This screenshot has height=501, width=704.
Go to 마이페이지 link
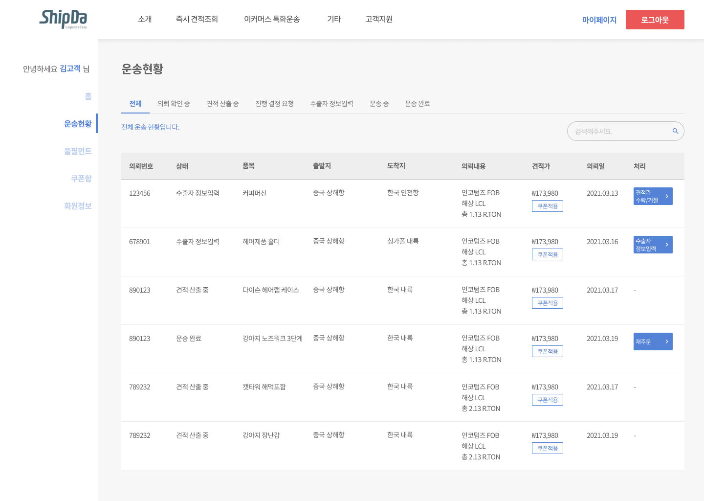point(599,20)
